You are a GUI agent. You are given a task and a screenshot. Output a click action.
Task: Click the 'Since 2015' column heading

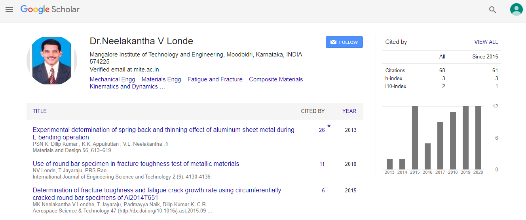click(485, 56)
